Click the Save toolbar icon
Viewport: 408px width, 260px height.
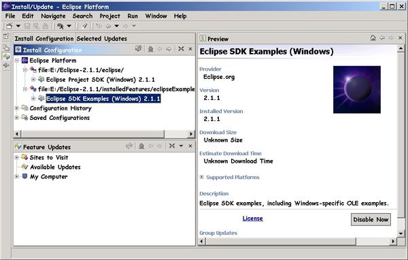27,26
